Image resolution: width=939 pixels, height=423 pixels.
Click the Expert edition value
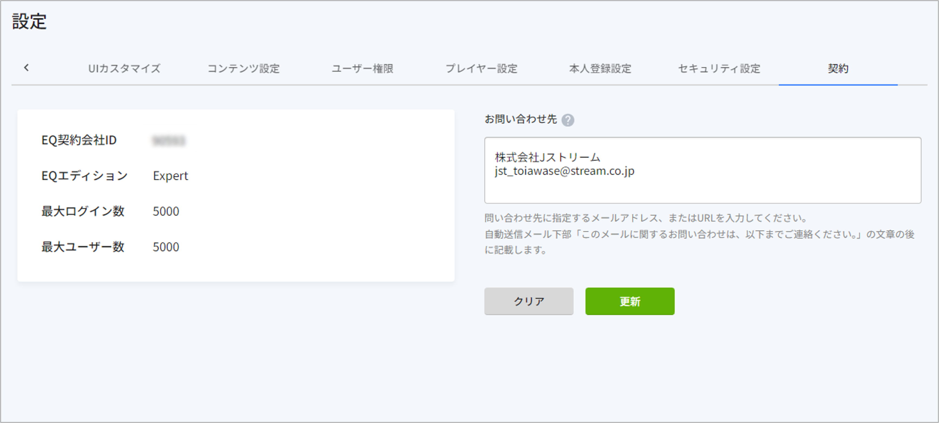coord(170,176)
